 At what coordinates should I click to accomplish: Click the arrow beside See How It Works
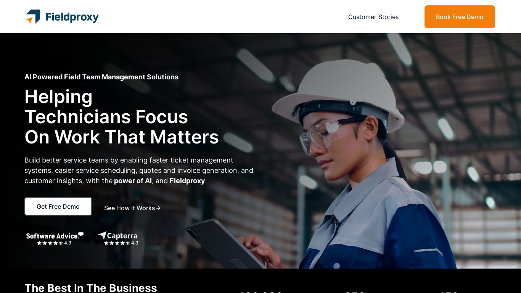tap(158, 208)
